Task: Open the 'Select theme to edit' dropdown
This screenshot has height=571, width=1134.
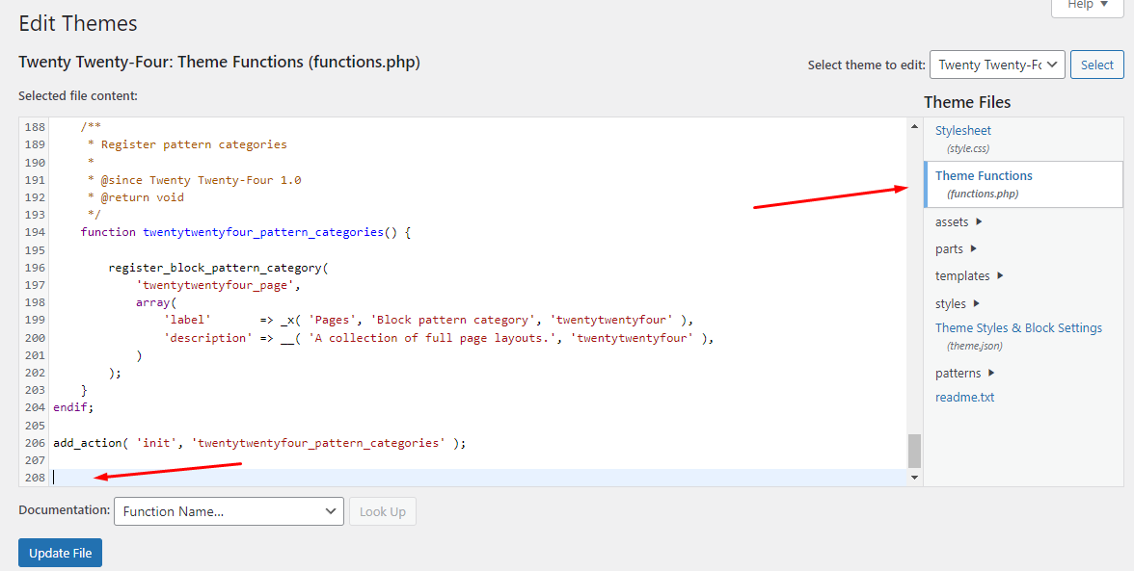Action: (x=997, y=65)
